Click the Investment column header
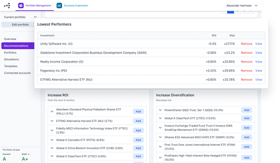 pos(47,36)
